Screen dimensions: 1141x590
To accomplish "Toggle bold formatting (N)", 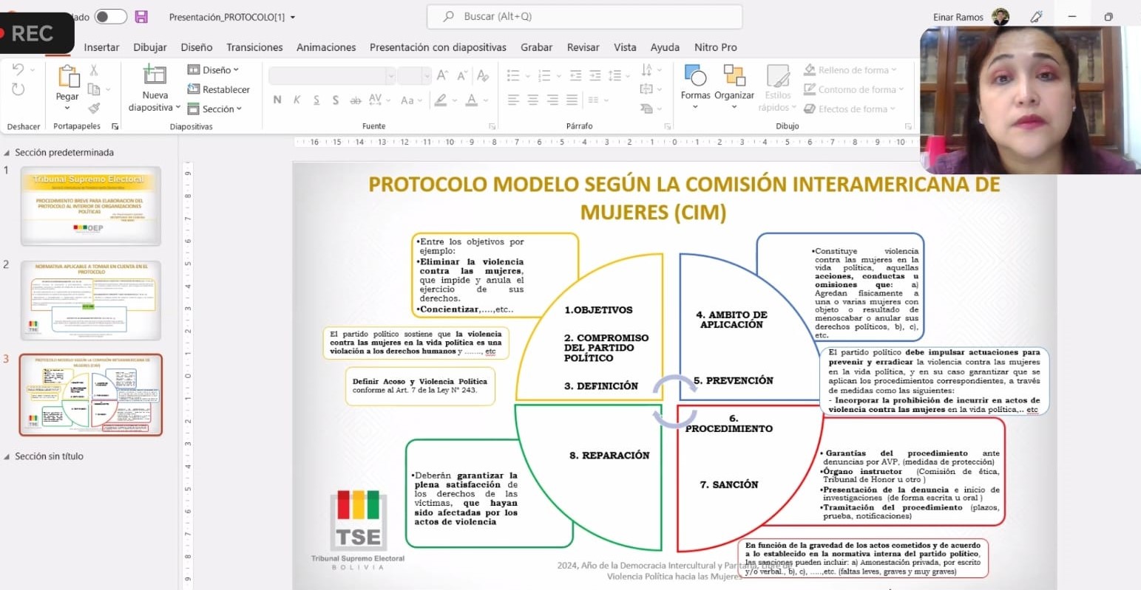I will click(x=277, y=100).
